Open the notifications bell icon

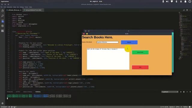coord(185,1)
